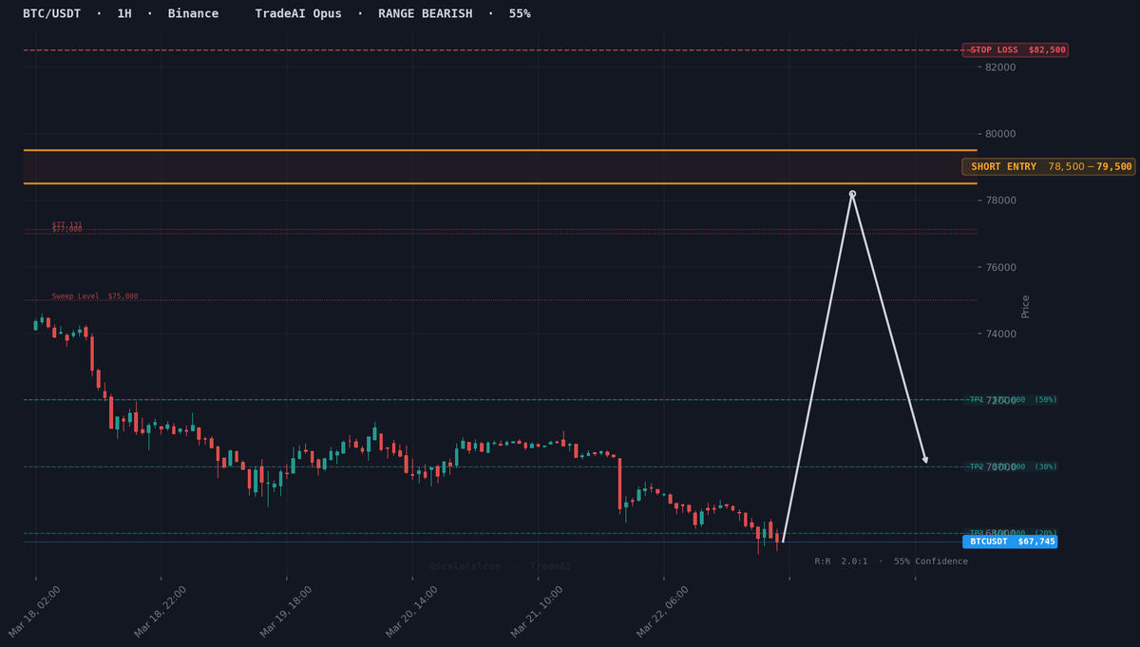The height and width of the screenshot is (647, 1140).
Task: Select the STOP LOSS $82,500 tag
Action: pyautogui.click(x=1016, y=49)
